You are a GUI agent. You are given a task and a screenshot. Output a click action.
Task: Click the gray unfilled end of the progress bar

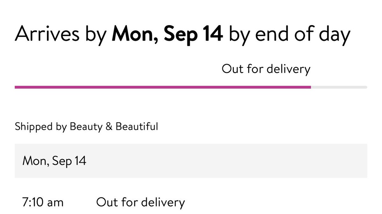(339, 87)
